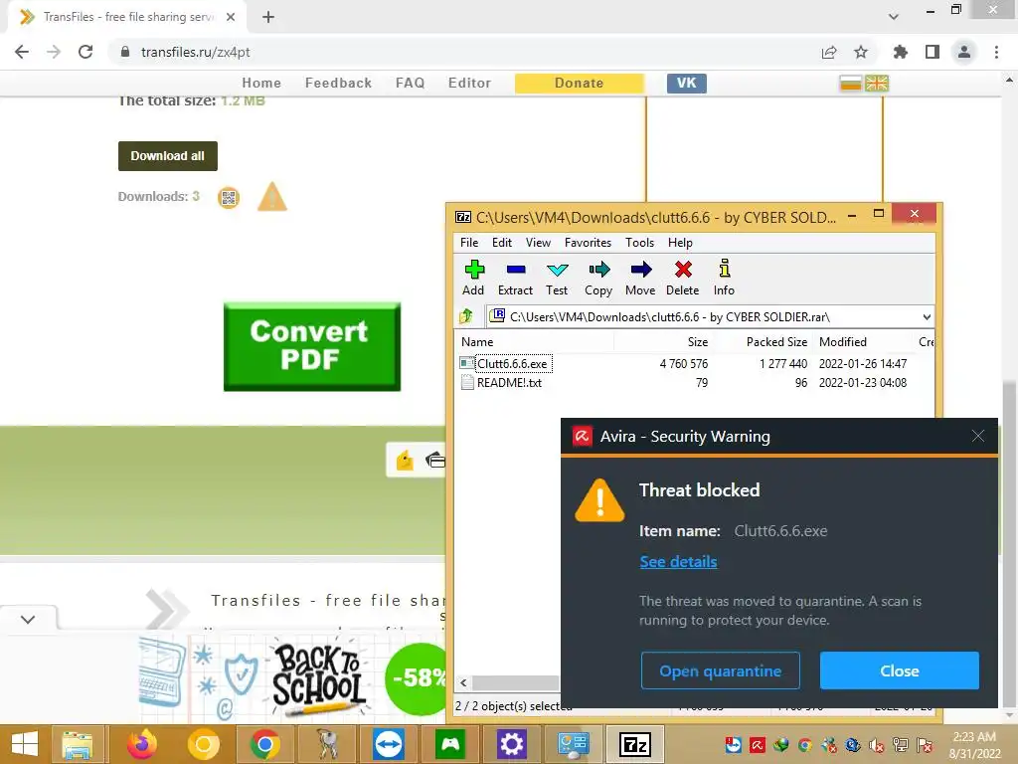Image resolution: width=1018 pixels, height=764 pixels.
Task: Open the Favorites menu in 7-Zip
Action: [x=589, y=243]
